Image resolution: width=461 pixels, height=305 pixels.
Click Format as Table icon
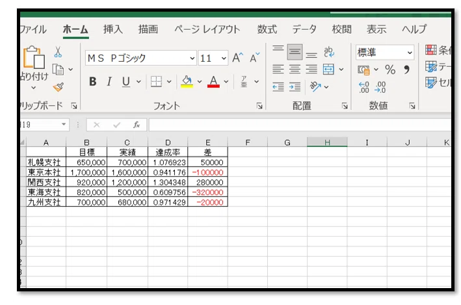(x=431, y=66)
